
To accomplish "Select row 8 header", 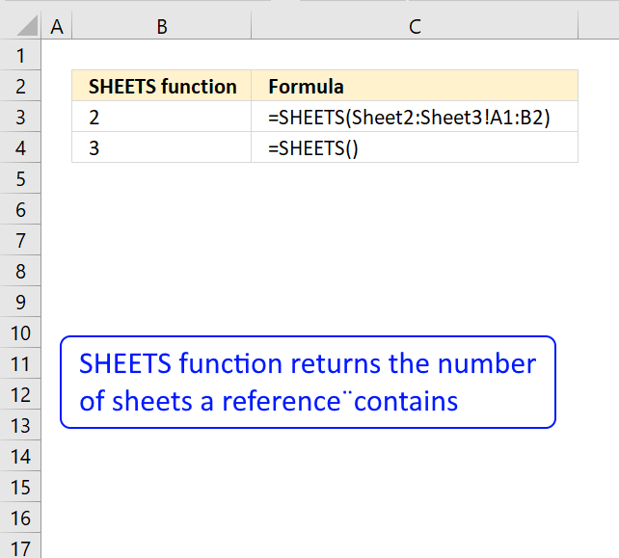I will coord(20,271).
